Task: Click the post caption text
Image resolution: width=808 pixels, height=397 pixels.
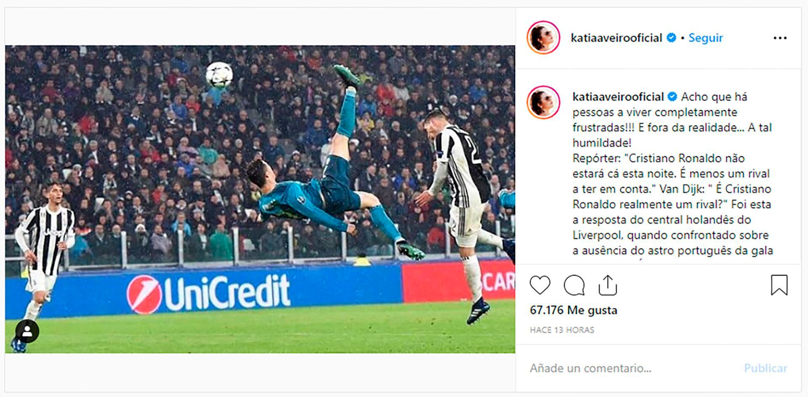Action: (672, 173)
